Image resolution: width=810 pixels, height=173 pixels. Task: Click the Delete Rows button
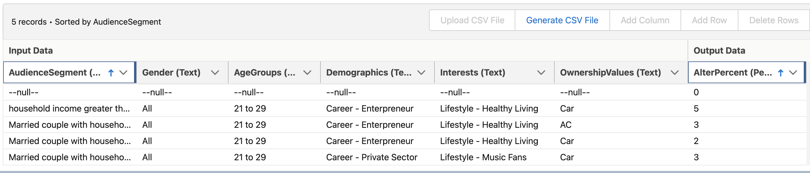[773, 20]
